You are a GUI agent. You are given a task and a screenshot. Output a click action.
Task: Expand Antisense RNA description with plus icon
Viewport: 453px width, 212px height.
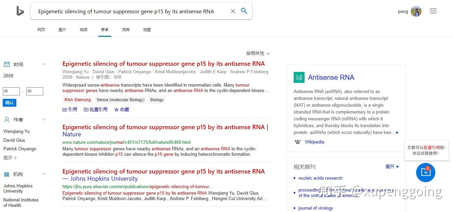pos(397,133)
